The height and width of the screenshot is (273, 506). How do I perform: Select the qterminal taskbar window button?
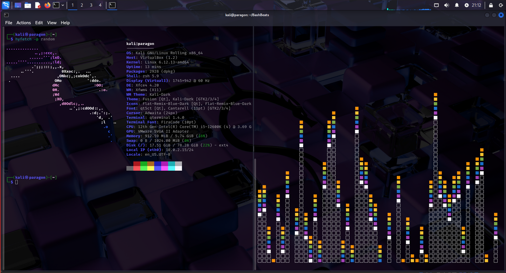[112, 5]
